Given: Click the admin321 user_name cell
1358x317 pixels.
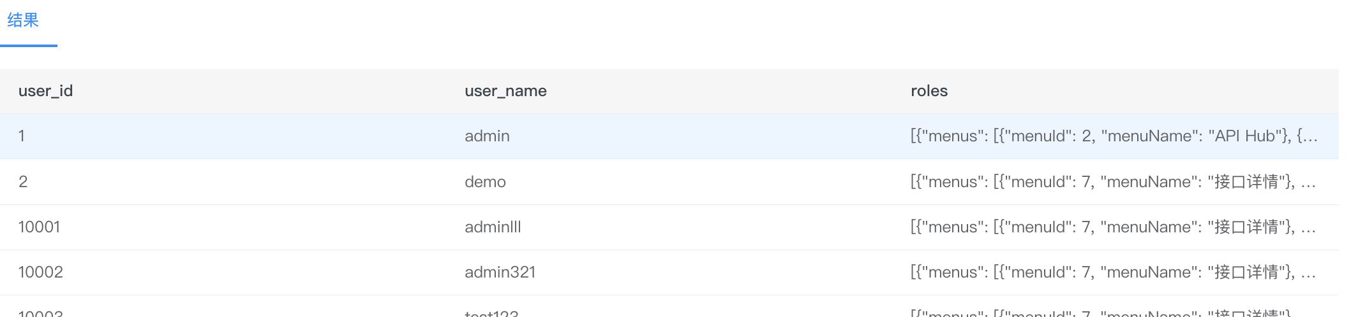Looking at the screenshot, I should tap(500, 272).
